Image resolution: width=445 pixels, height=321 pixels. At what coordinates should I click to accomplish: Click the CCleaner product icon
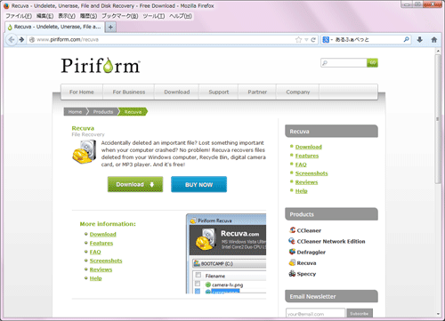coord(292,230)
